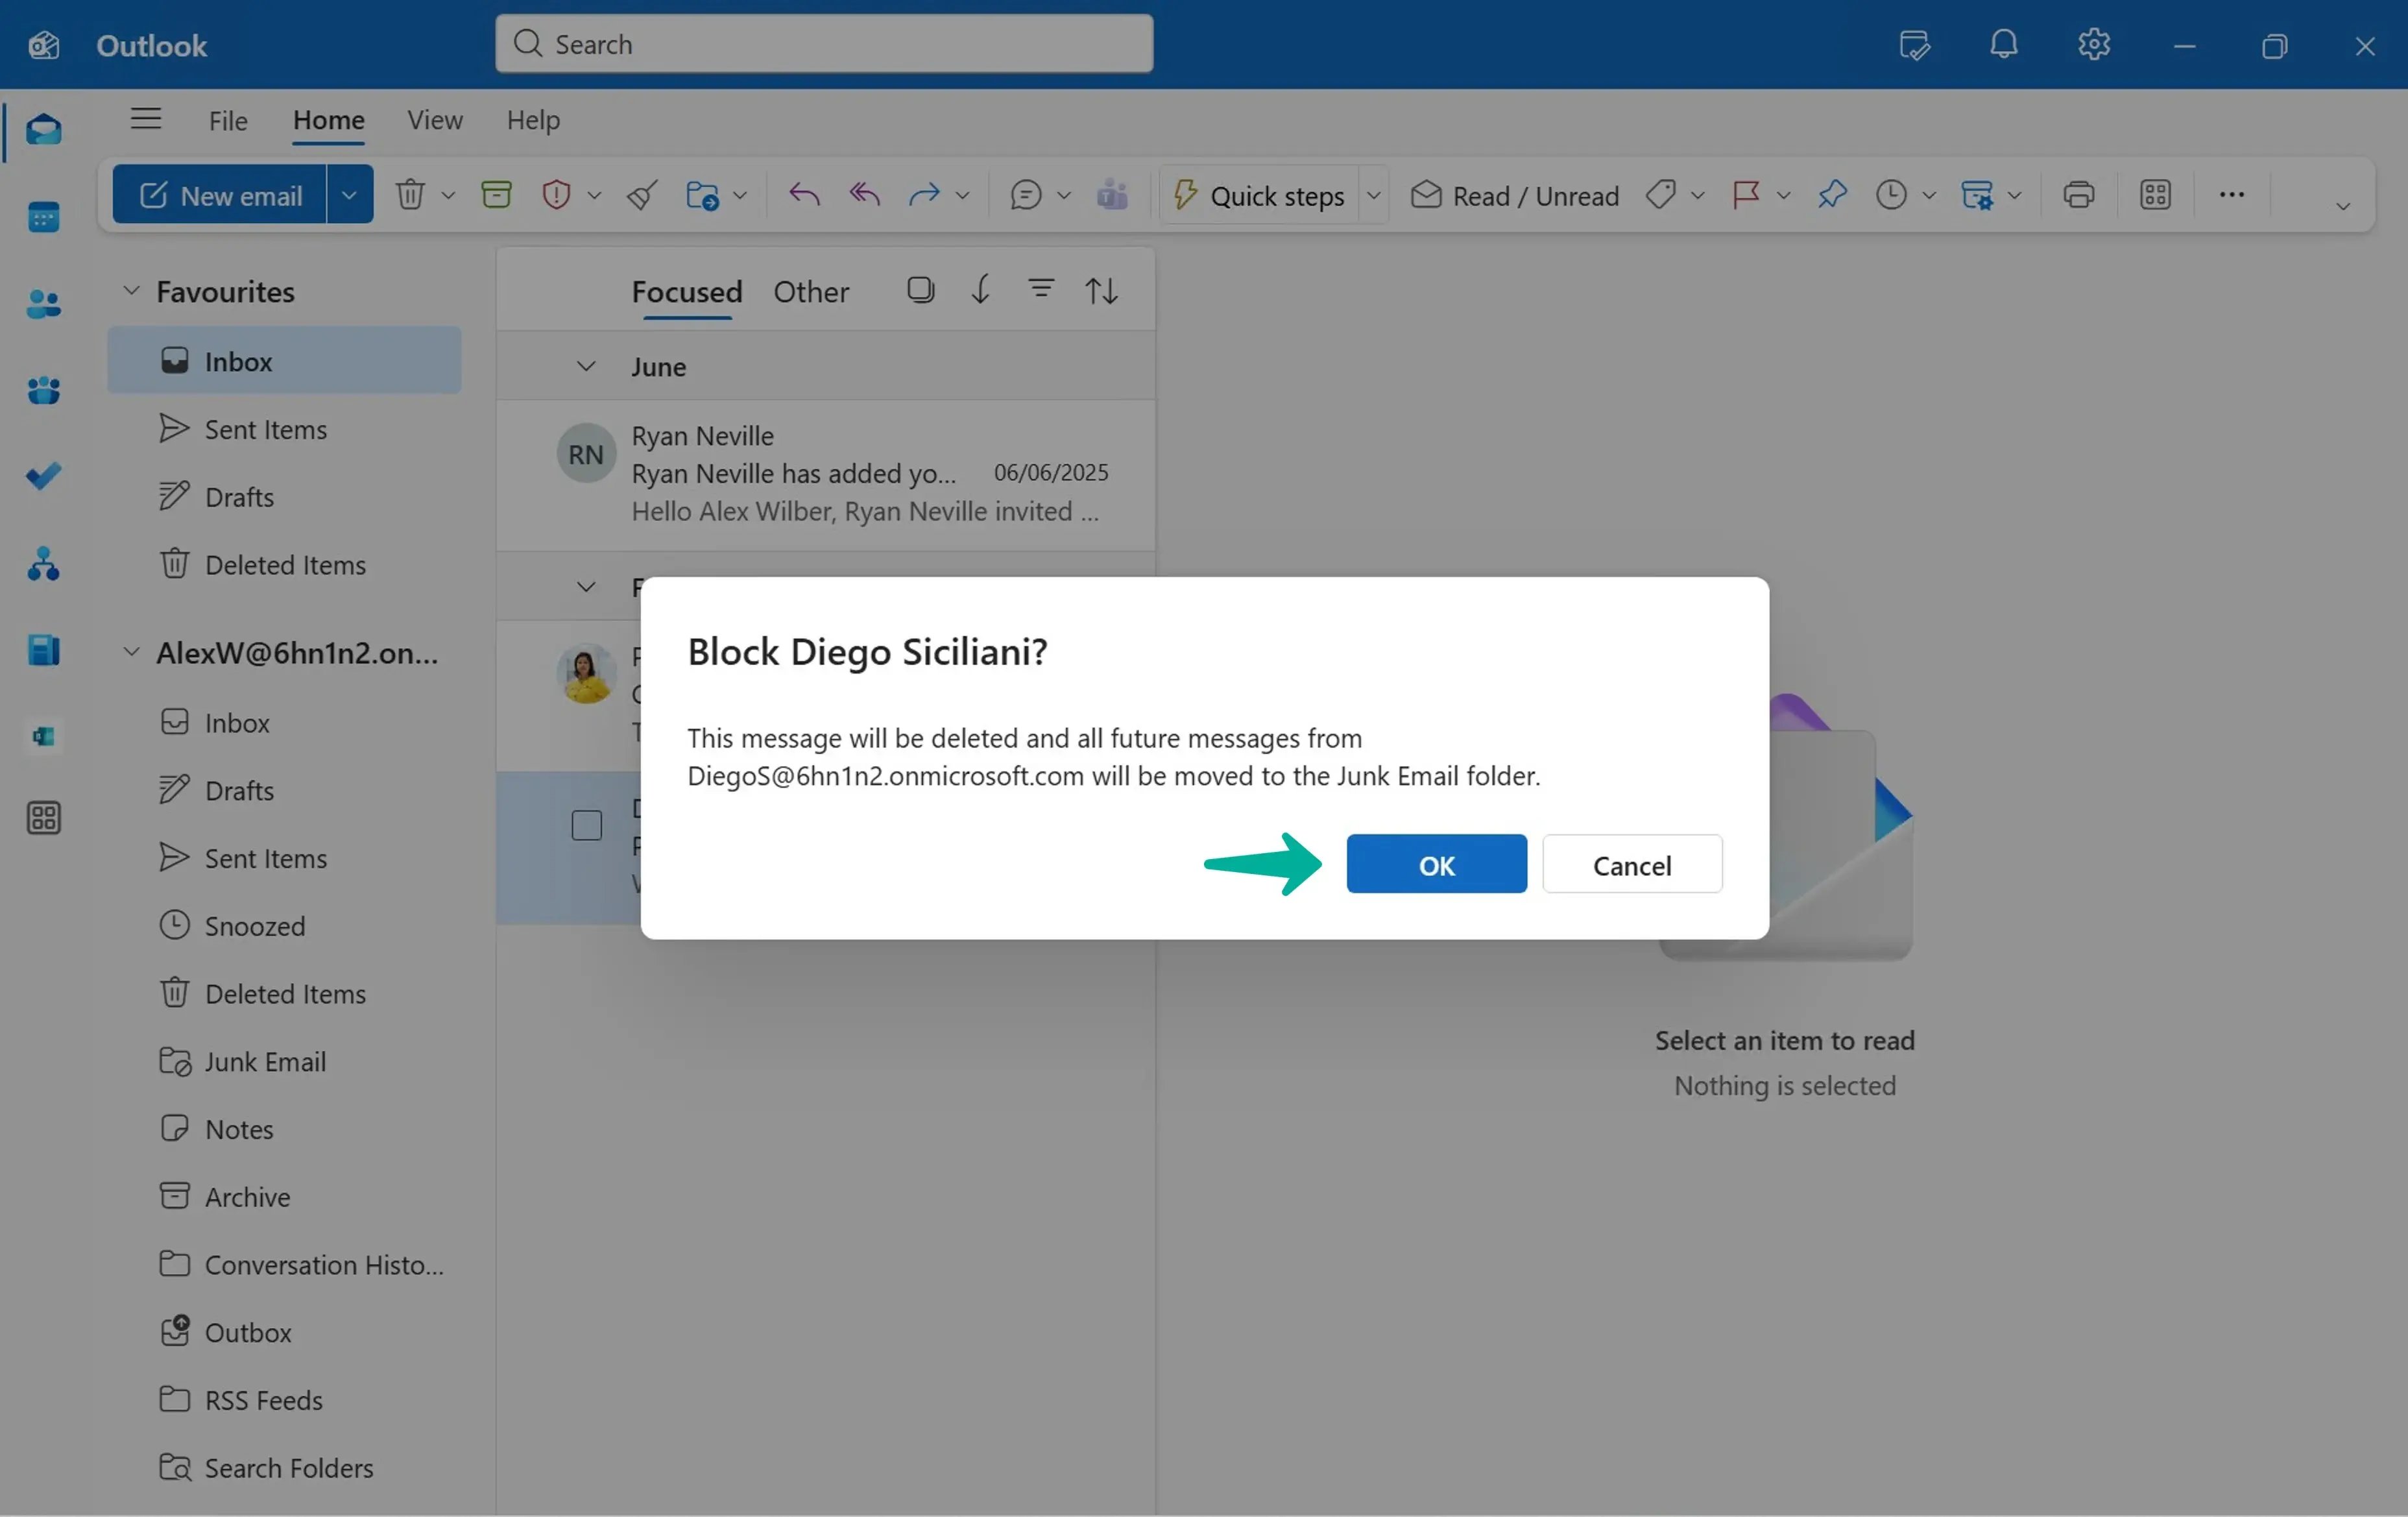Cancel the block sender dialog
Screen dimensions: 2408x1517
pos(1631,863)
